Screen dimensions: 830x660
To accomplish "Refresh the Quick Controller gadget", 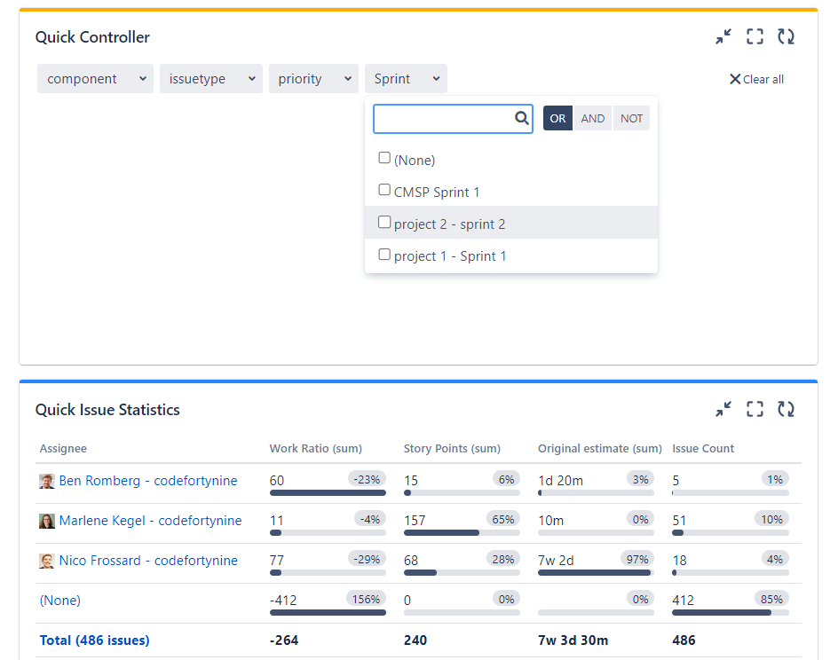I will (x=787, y=36).
